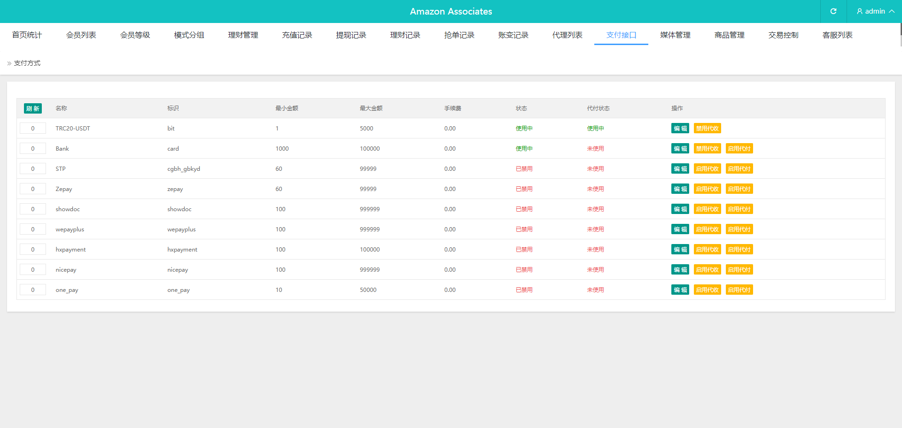This screenshot has height=428, width=902.
Task: Select the 商品管理 tab
Action: pos(729,35)
